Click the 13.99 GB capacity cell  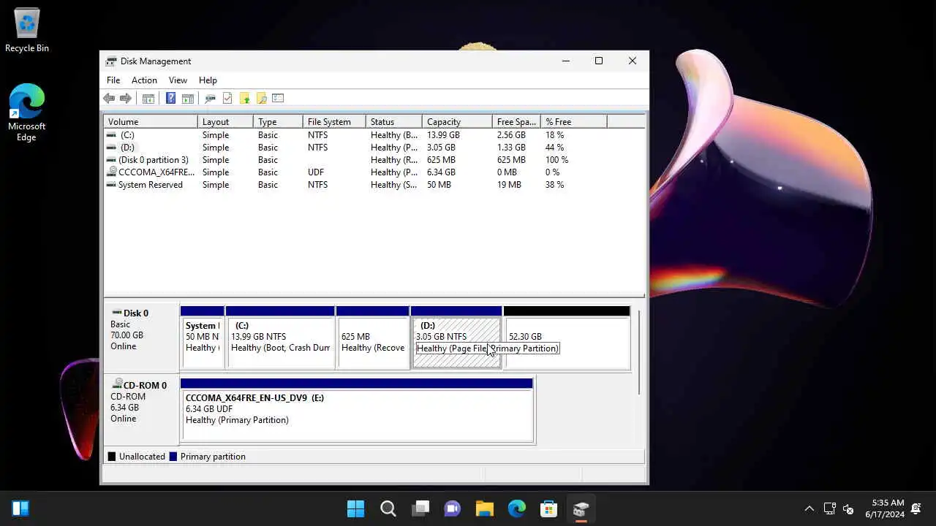click(443, 135)
